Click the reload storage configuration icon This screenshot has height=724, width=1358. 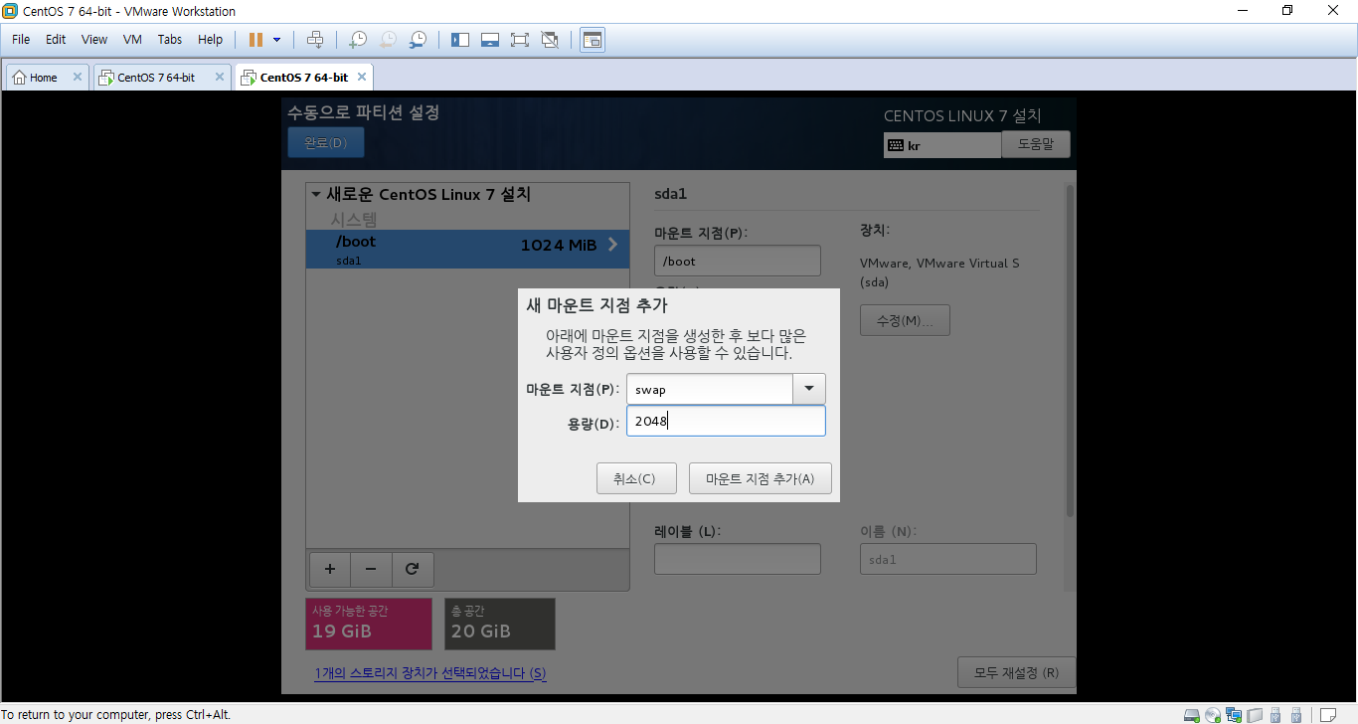pyautogui.click(x=412, y=569)
